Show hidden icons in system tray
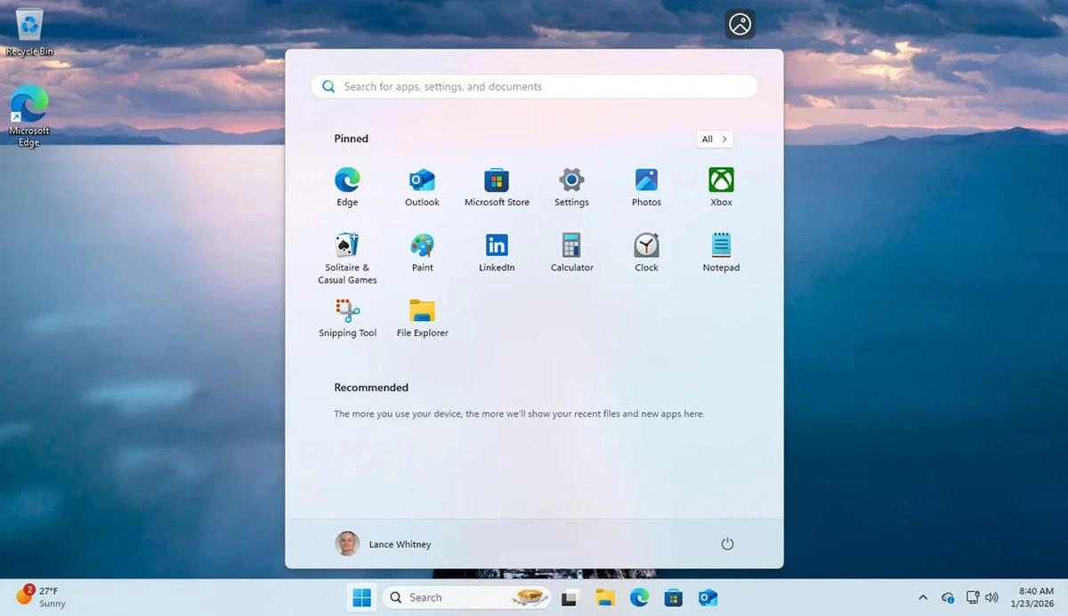Screen dimensions: 1068x616 [x=923, y=597]
